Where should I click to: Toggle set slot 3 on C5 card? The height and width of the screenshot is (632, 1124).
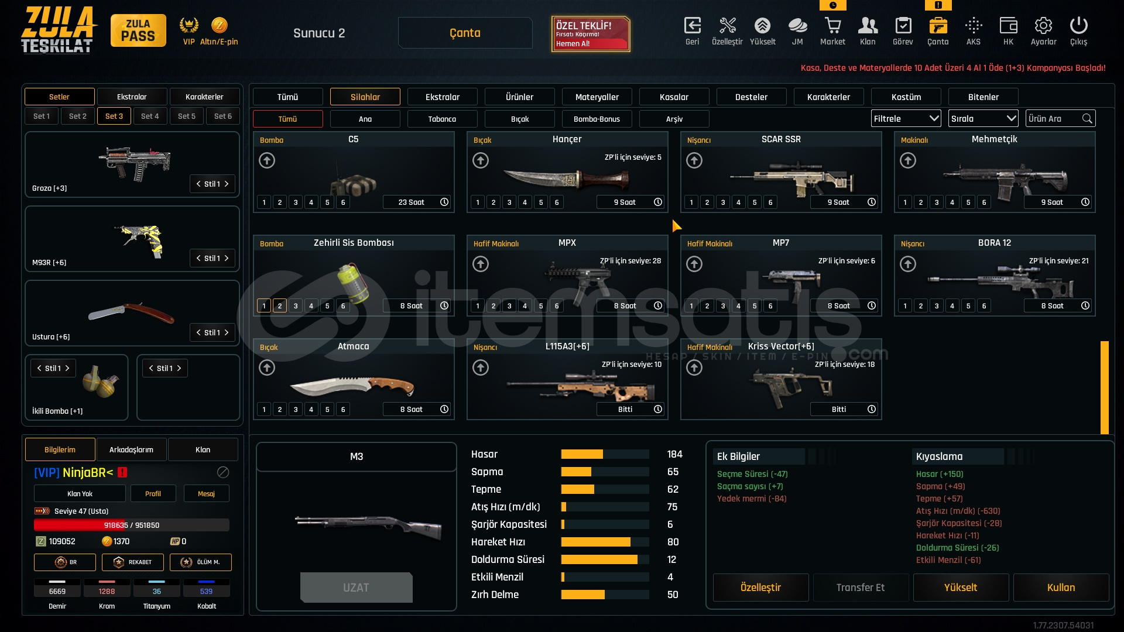point(296,202)
